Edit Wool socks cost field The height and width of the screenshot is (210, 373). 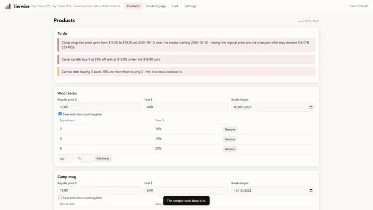point(187,107)
